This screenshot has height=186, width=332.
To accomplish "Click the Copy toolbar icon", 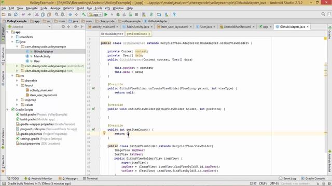I will 43,14.
